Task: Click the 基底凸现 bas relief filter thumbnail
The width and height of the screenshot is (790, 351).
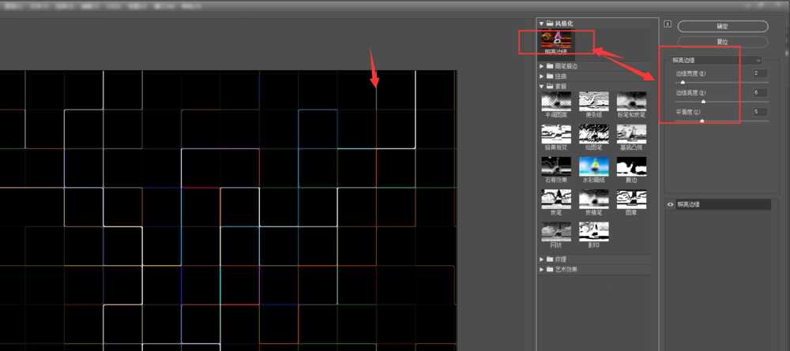Action: 631,133
